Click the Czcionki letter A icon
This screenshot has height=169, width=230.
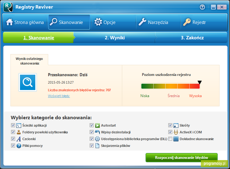point(19,139)
